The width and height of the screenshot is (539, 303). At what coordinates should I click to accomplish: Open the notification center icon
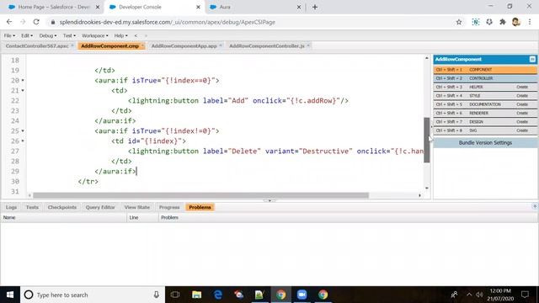[x=525, y=295]
